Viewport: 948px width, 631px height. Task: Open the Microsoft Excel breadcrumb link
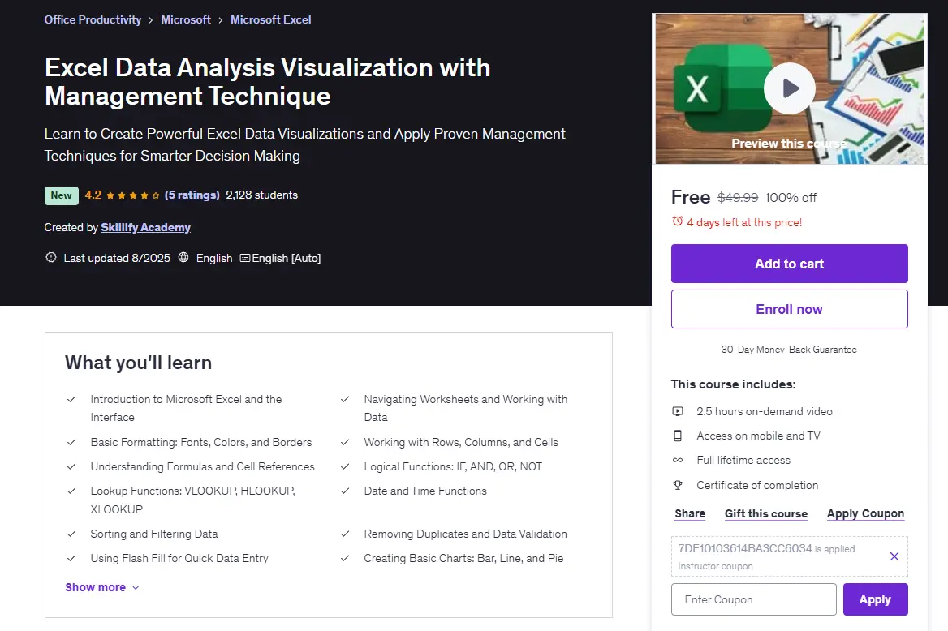click(x=271, y=19)
